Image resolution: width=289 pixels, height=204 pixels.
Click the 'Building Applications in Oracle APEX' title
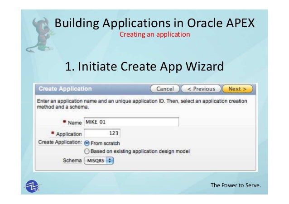click(x=154, y=23)
